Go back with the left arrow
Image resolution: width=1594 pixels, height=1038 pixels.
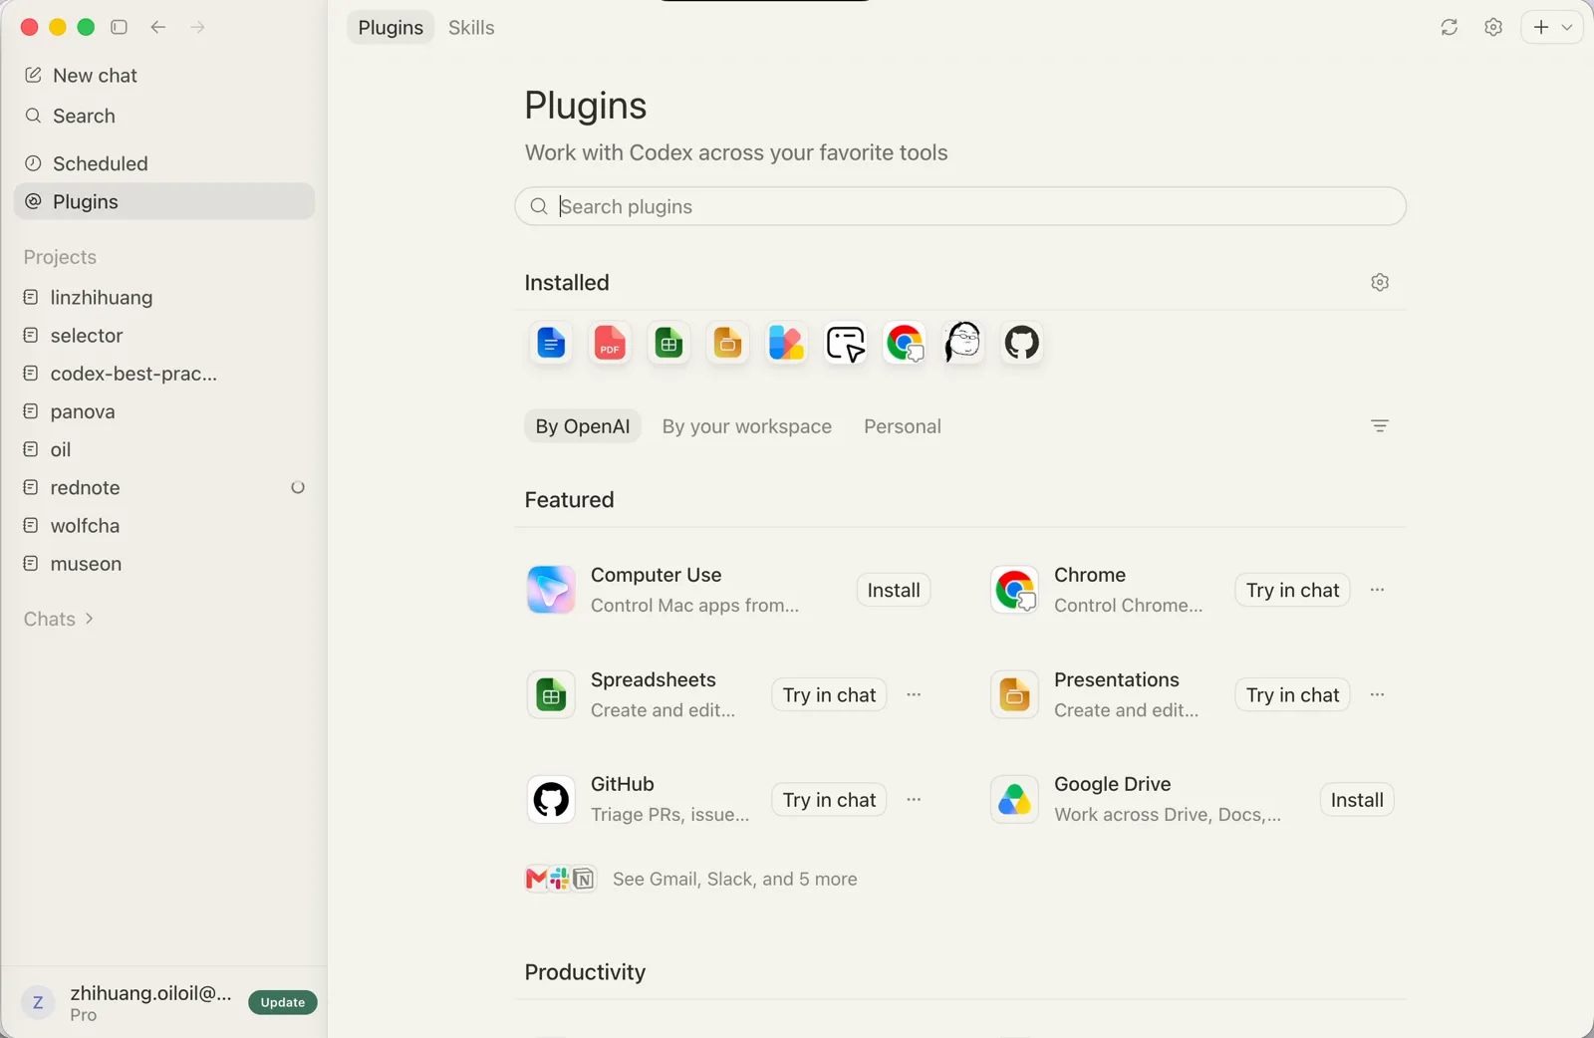(x=158, y=27)
